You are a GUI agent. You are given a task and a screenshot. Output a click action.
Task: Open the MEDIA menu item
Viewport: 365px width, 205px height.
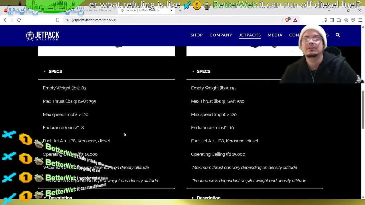(x=275, y=35)
